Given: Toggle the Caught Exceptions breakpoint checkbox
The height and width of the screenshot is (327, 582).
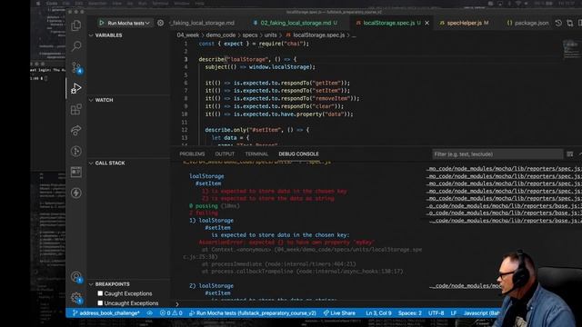Looking at the screenshot, I should [100, 293].
